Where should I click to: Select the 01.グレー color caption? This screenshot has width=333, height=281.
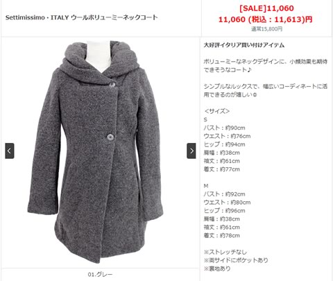100,275
